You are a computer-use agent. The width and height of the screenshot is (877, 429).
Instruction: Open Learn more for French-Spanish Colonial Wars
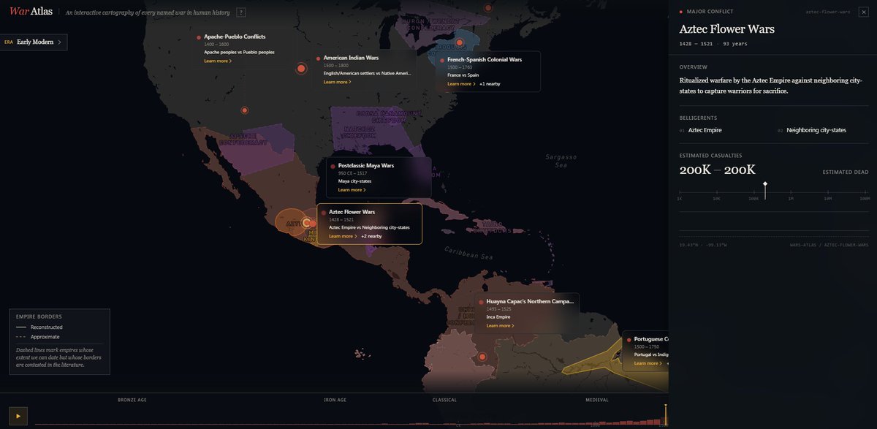(x=460, y=84)
